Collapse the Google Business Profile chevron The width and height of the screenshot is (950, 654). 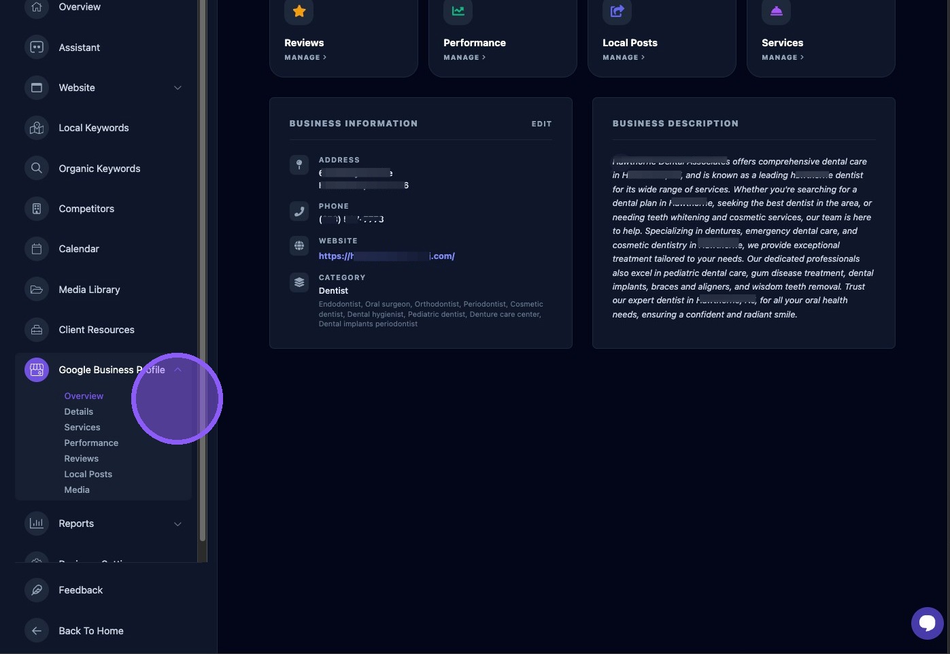coord(177,370)
